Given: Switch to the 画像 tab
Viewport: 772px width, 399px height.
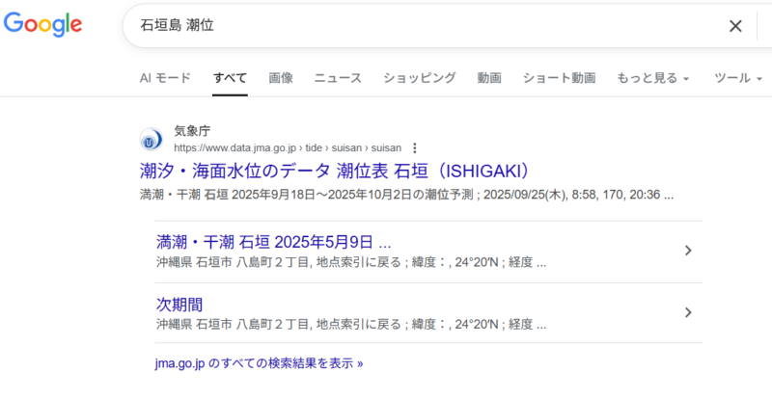Looking at the screenshot, I should [x=281, y=78].
